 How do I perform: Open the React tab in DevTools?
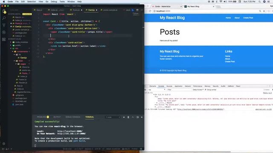click(x=238, y=86)
